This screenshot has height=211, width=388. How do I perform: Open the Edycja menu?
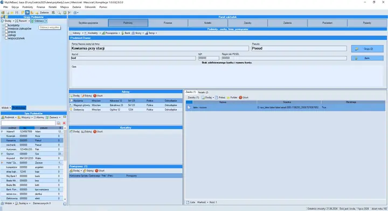pos(15,7)
